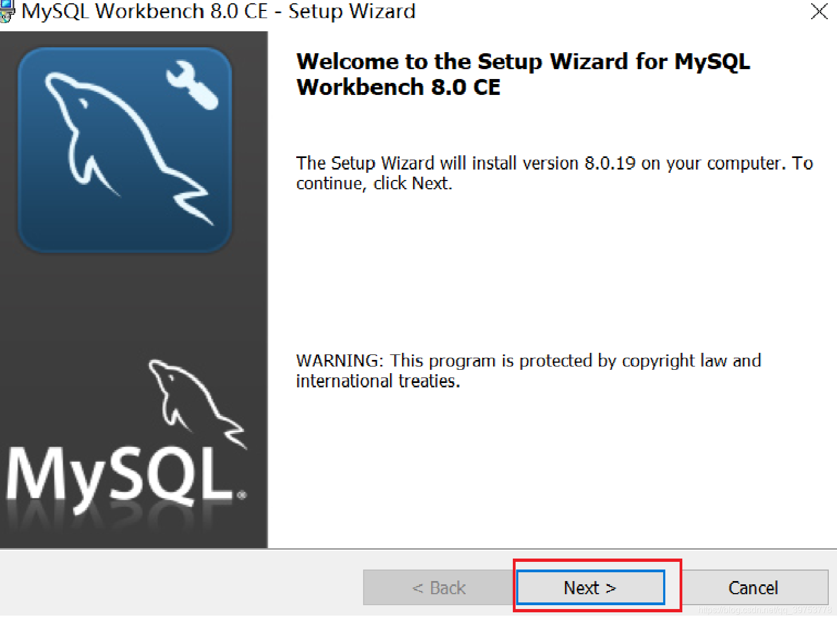Click the Cancel button
The image size is (837, 620).
click(753, 588)
